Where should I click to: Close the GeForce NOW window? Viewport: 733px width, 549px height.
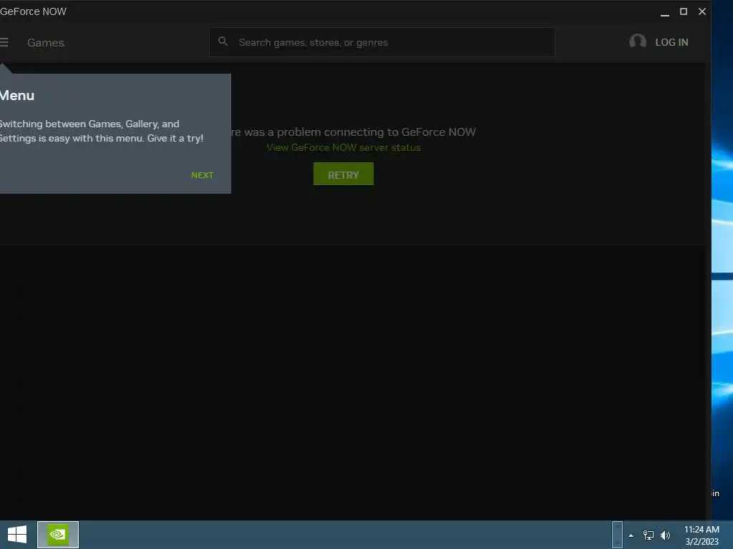pos(702,11)
